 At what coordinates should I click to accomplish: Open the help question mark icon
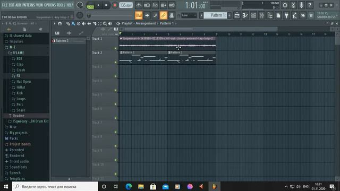pos(310,5)
